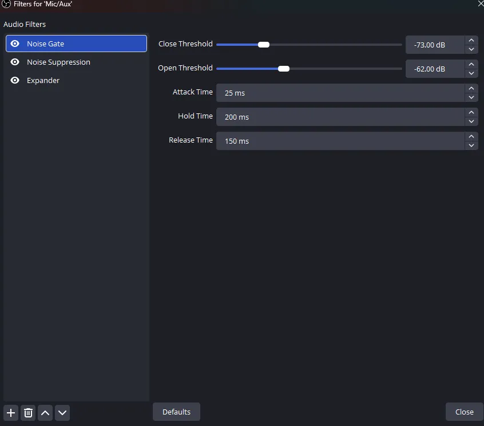
Task: Click the trash icon to remove filter
Action: click(28, 412)
